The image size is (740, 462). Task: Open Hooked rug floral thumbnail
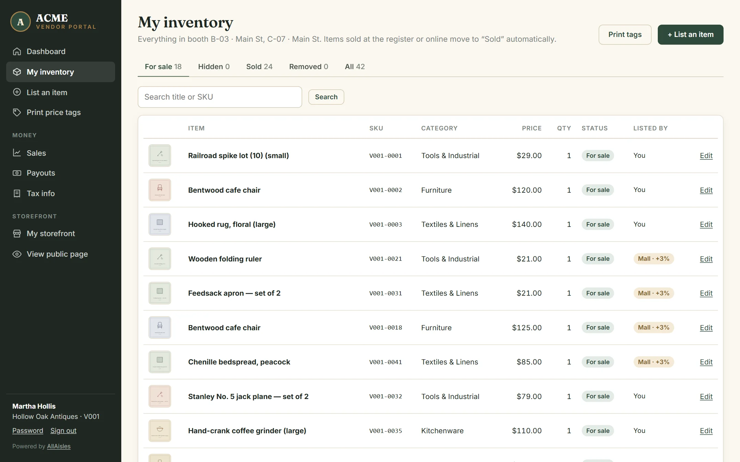coord(160,224)
